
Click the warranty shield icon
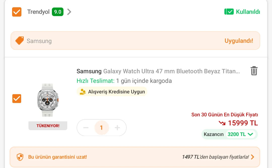(20, 157)
